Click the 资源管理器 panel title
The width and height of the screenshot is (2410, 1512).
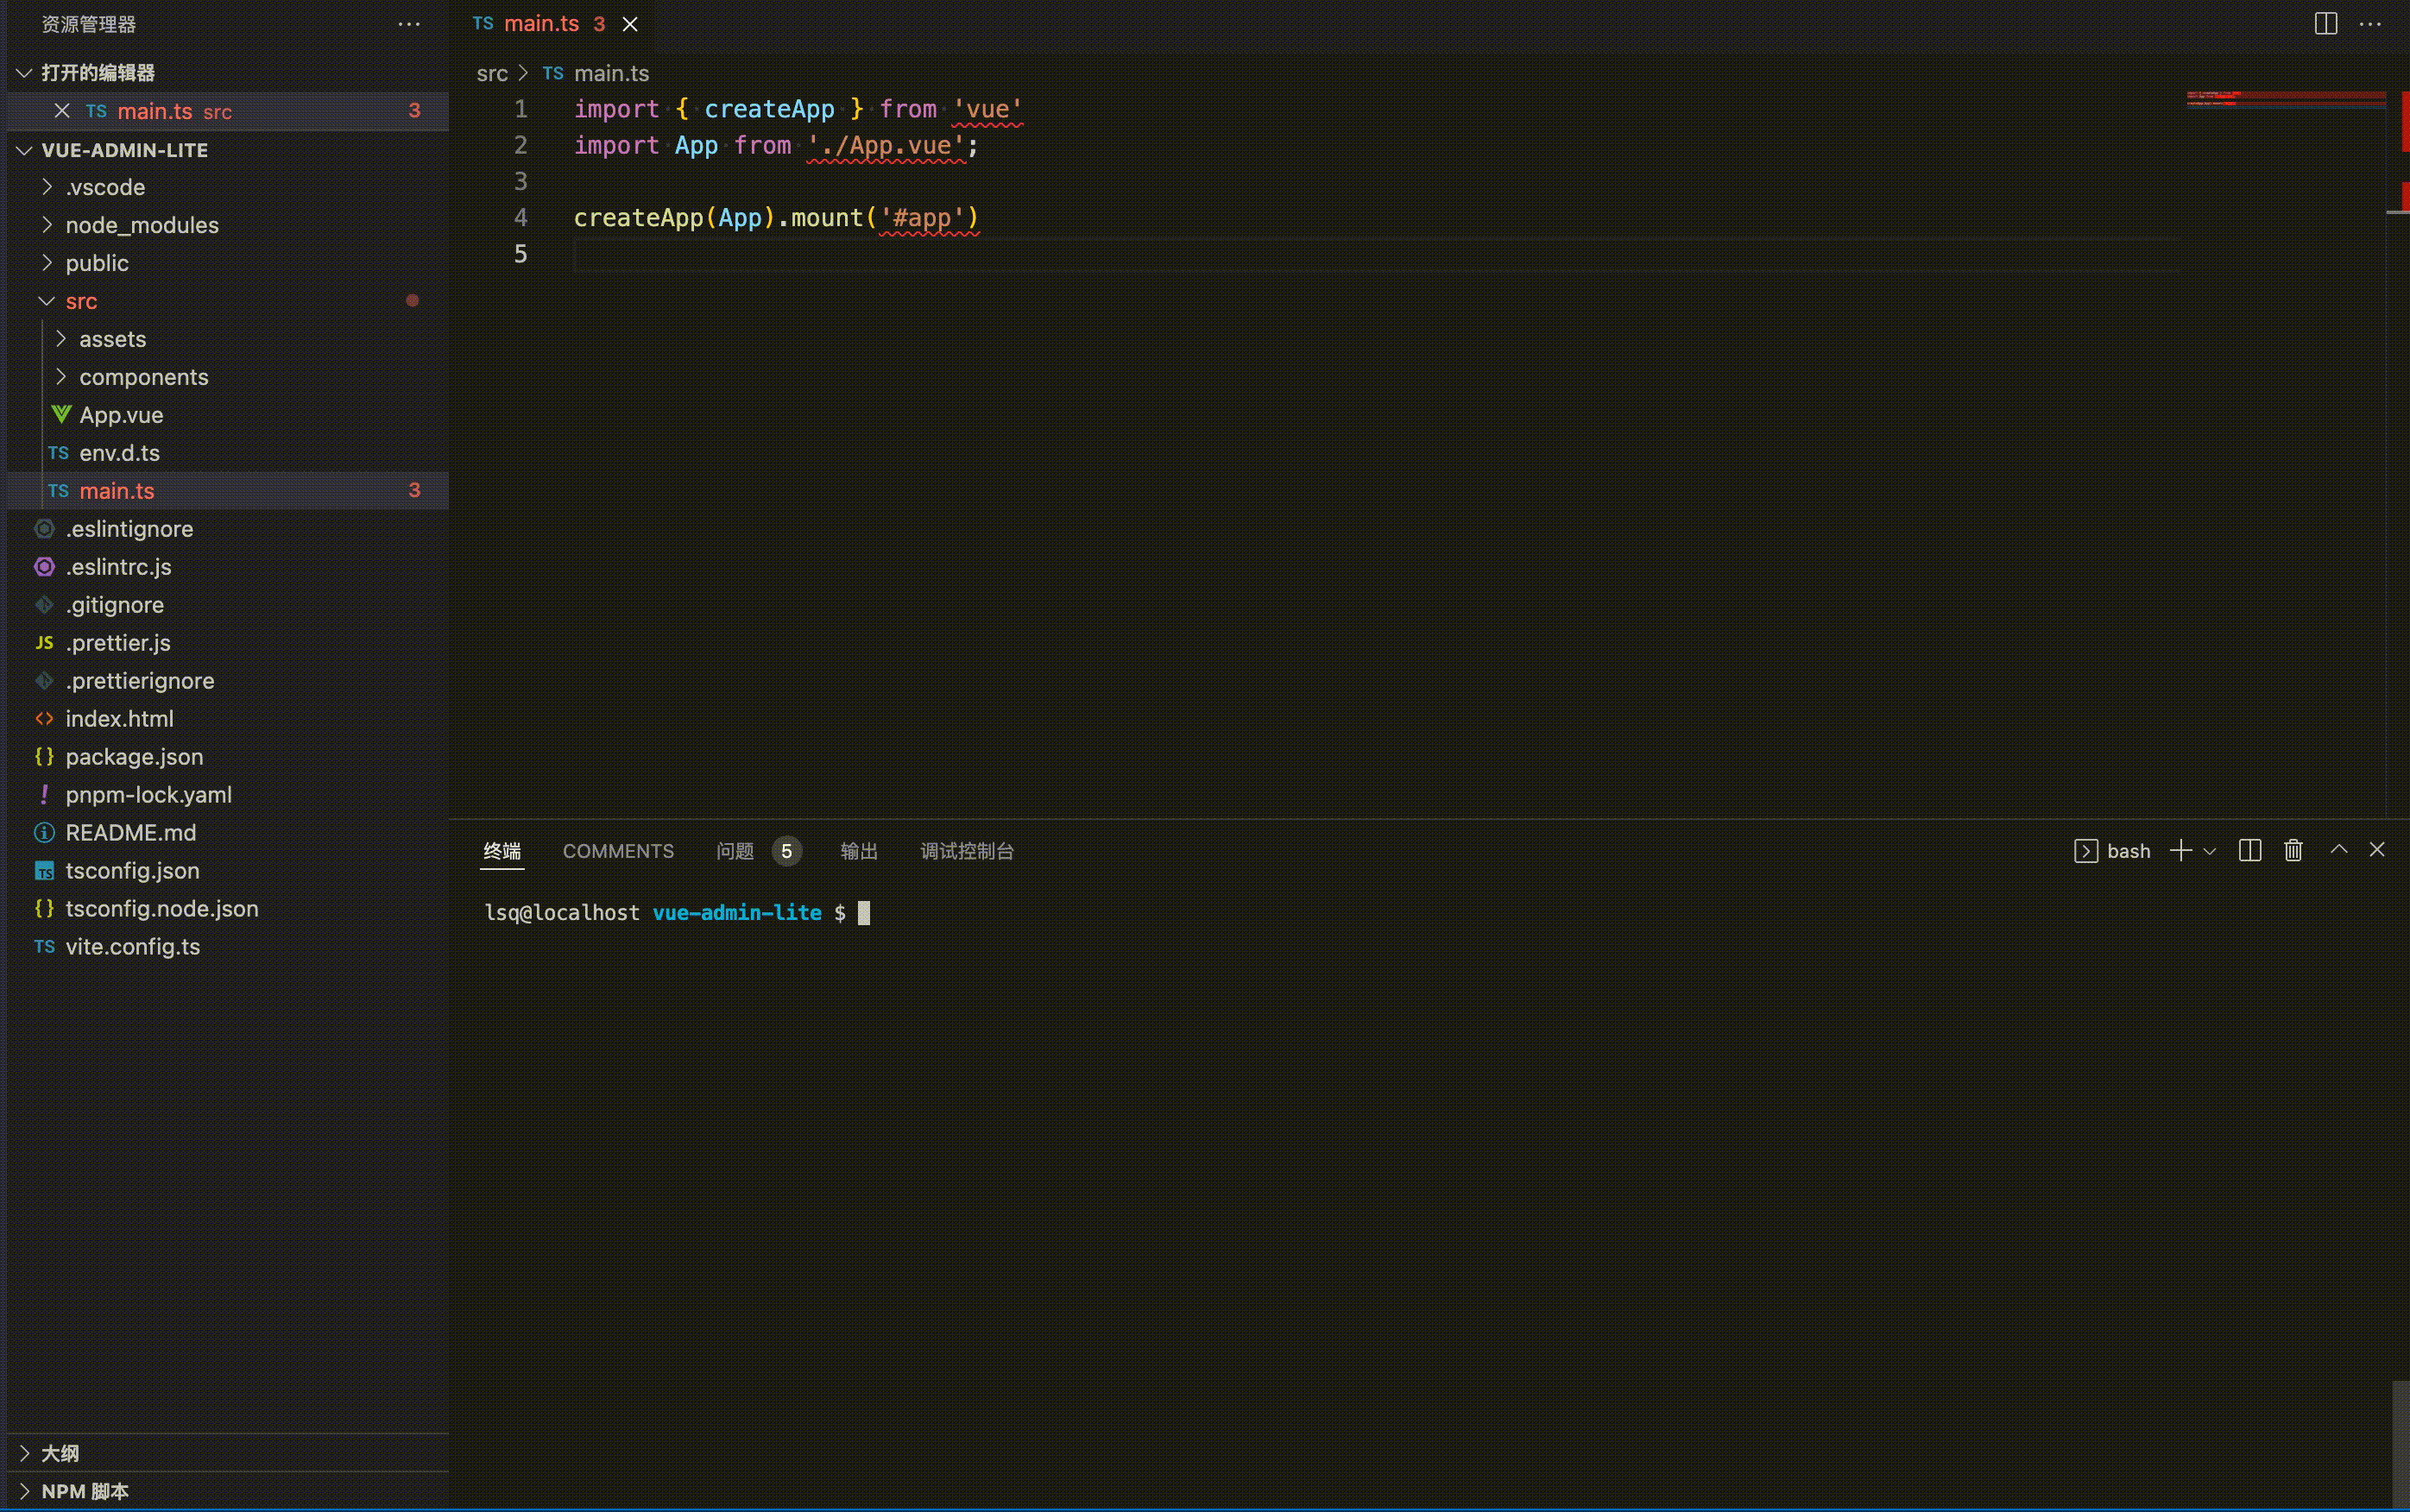click(88, 24)
